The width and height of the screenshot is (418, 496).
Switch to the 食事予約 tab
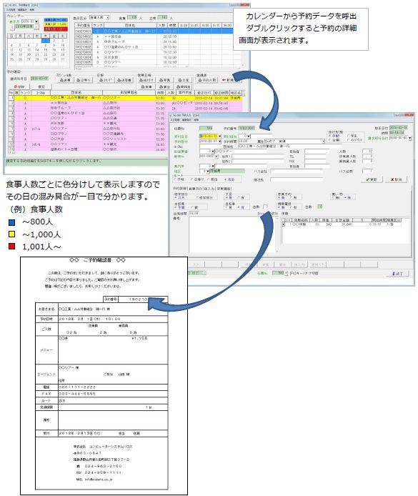pos(195,189)
